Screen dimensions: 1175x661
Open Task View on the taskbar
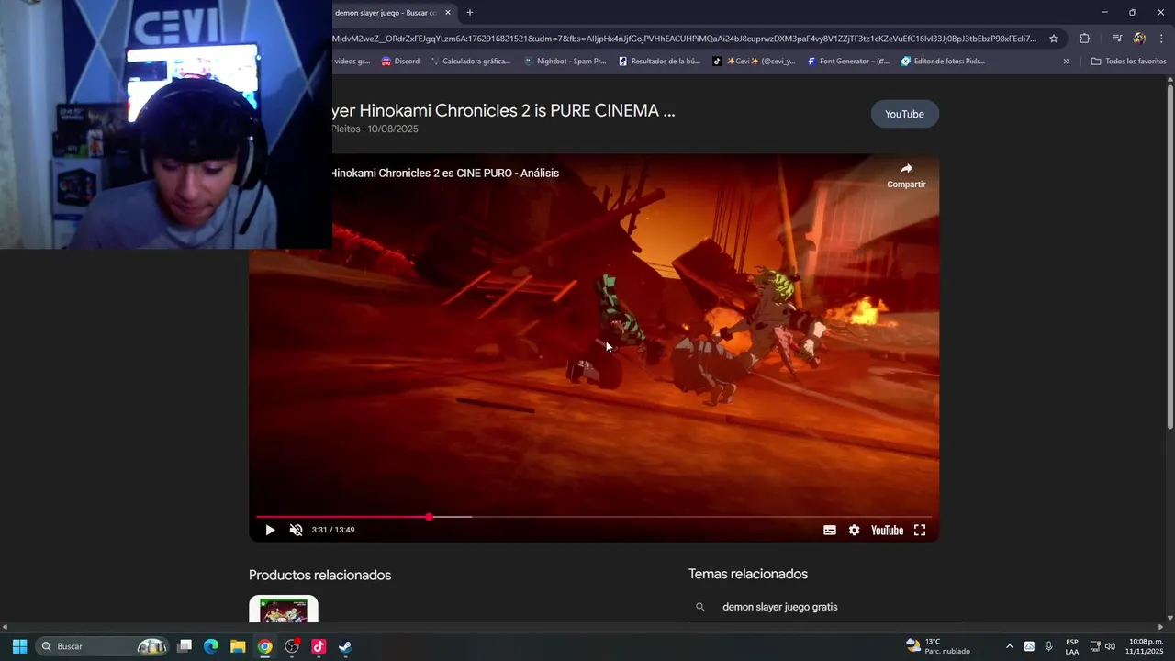tap(185, 646)
